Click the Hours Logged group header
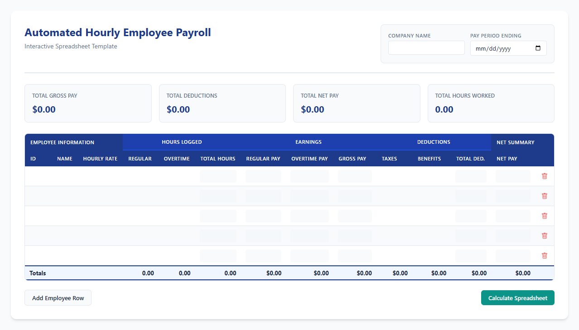579x330 pixels. point(182,142)
